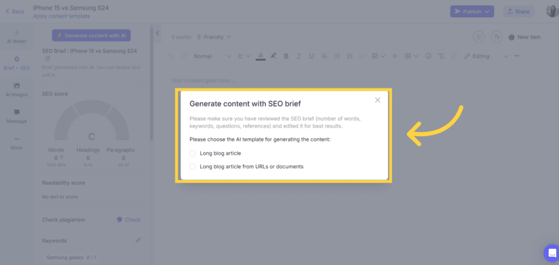Open the chat support widget
Image resolution: width=559 pixels, height=265 pixels.
tap(552, 252)
